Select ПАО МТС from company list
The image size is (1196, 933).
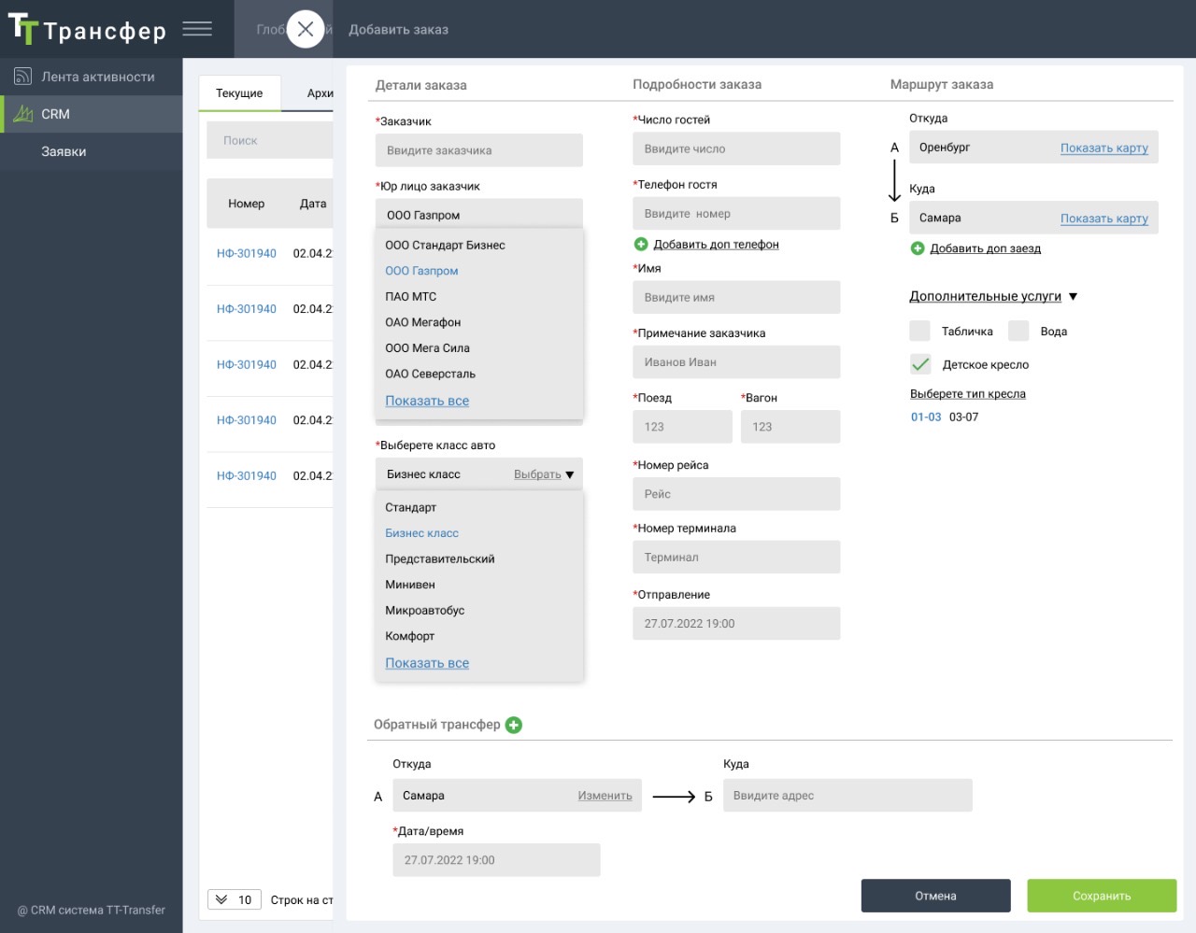(x=411, y=296)
